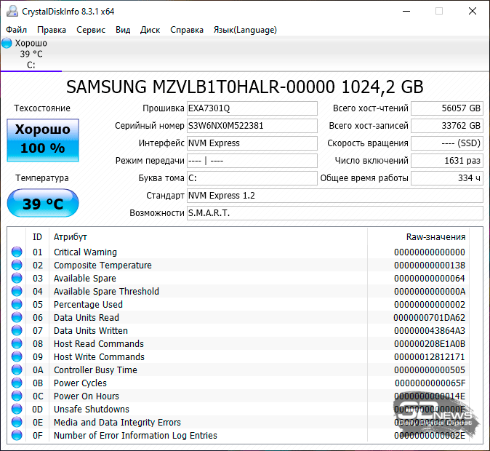Select the Composite Temperature attribute name
The height and width of the screenshot is (451, 490).
[x=103, y=266]
